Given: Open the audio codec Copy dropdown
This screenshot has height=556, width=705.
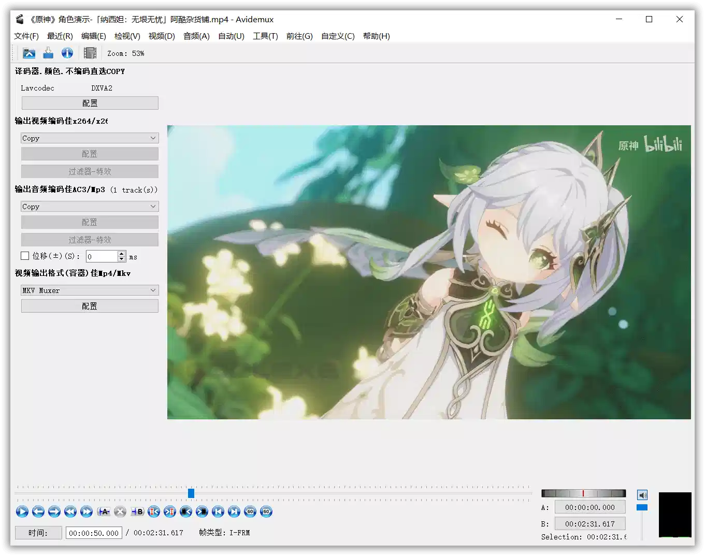Looking at the screenshot, I should point(89,206).
